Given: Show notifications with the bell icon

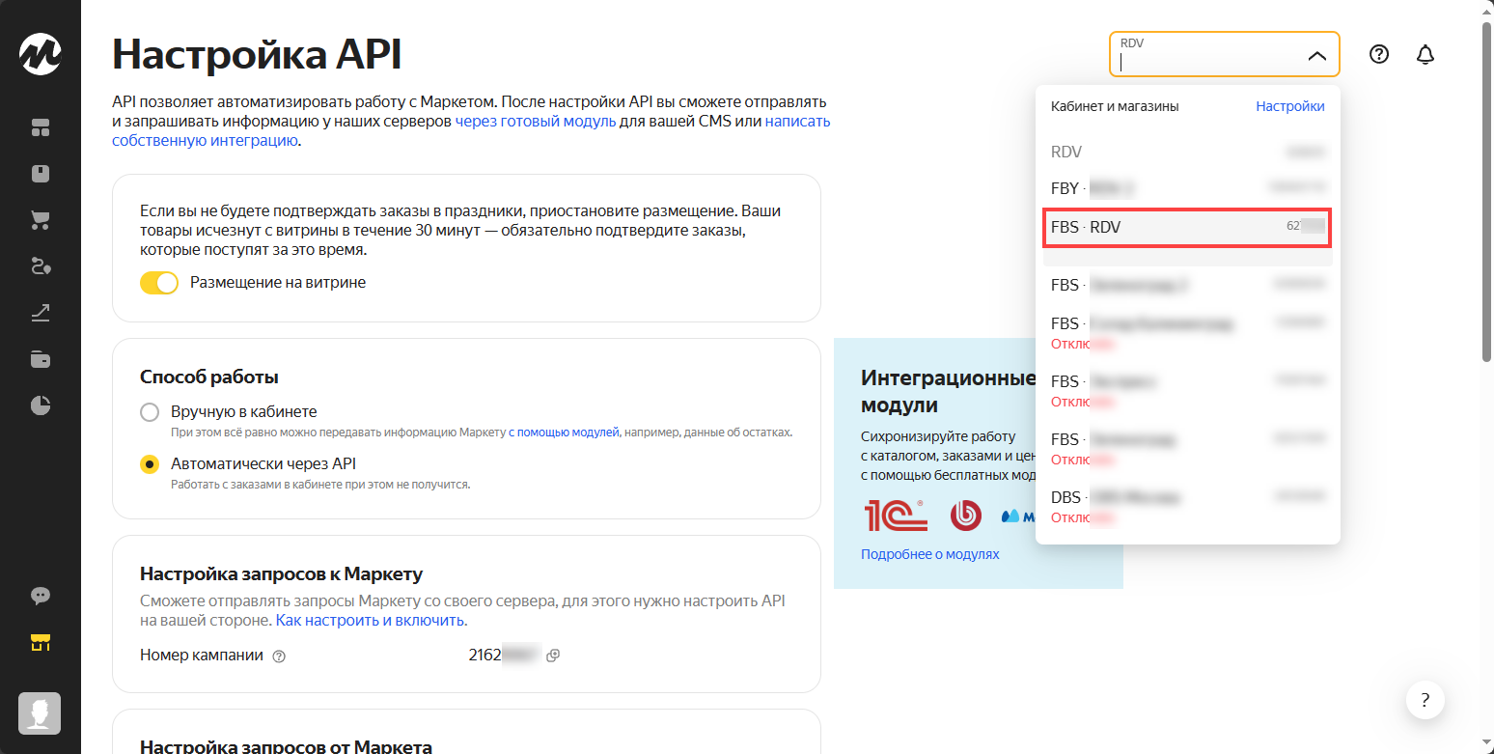Looking at the screenshot, I should click(1425, 55).
